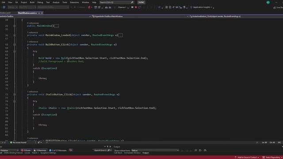Open the Analyze menu
Image resolution: width=283 pixels, height=159 pixels.
click(56, 2)
